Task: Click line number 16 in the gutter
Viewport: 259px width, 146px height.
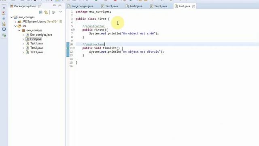Action: click(x=71, y=66)
